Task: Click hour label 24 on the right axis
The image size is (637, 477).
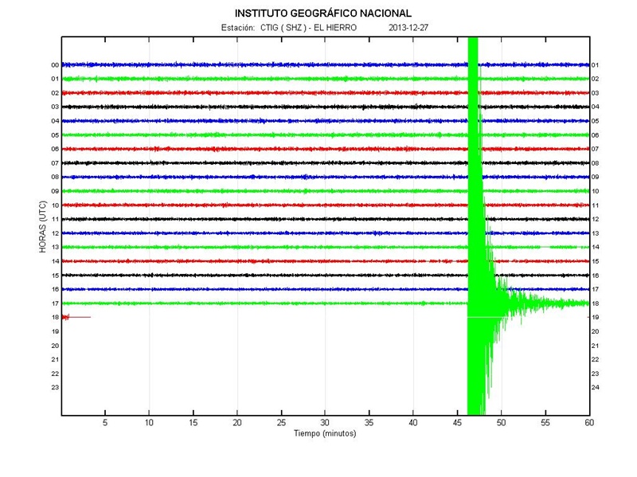Action: click(596, 387)
